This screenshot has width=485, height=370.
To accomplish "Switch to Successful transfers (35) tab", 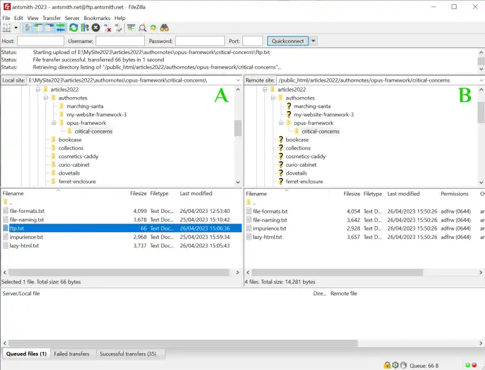I will click(x=128, y=354).
